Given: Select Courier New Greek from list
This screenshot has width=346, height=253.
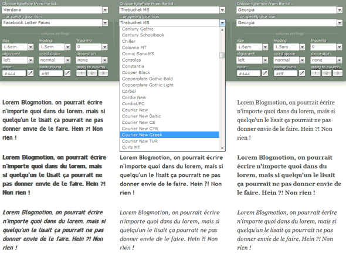Looking at the screenshot, I should tap(169, 135).
